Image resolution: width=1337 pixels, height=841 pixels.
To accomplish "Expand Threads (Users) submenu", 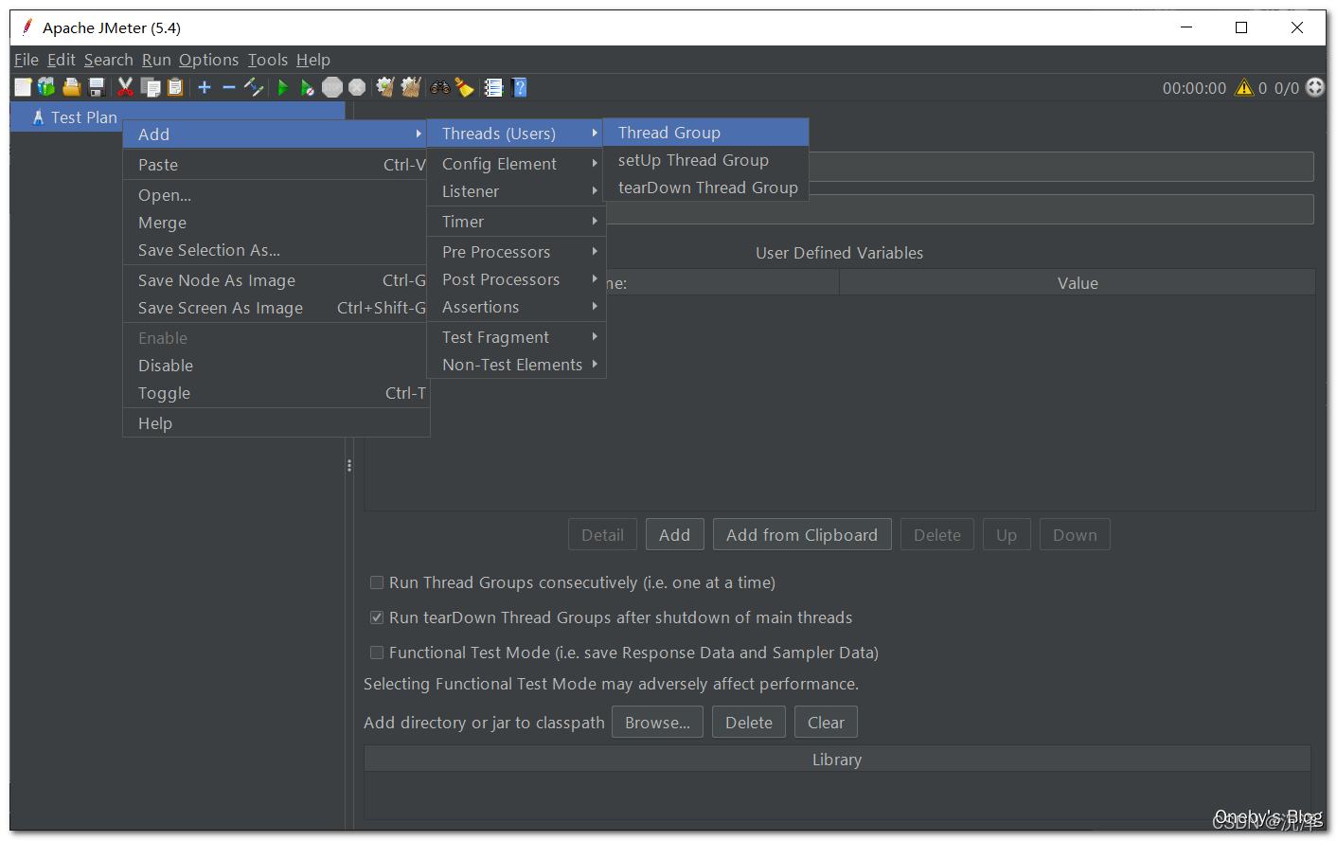I will (x=516, y=134).
